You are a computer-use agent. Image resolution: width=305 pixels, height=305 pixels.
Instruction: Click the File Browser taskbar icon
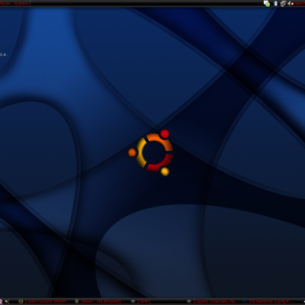point(77,301)
